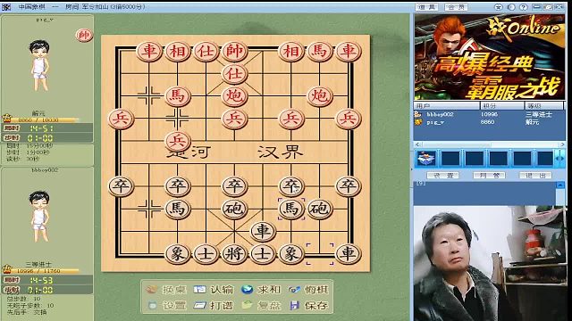This screenshot has width=572, height=321.
Task: Select the black 象 left of the 將
Action: (x=177, y=253)
